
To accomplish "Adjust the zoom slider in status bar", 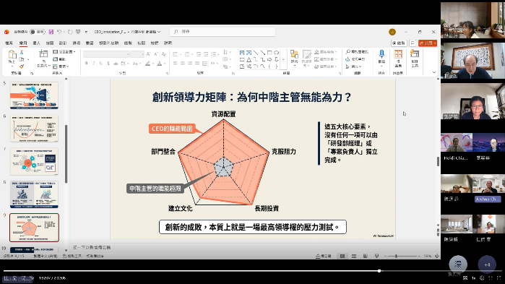I will (x=396, y=256).
